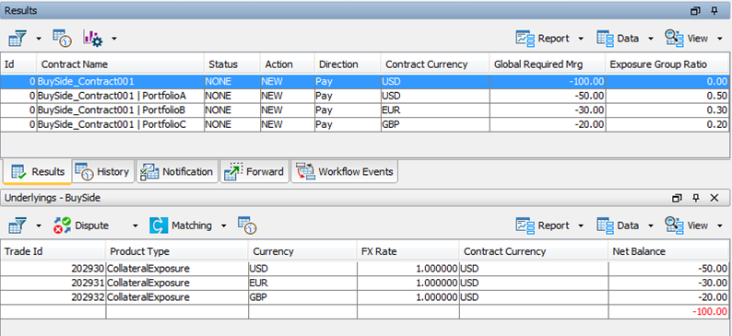732x336 pixels.
Task: Click the Trade Id column header
Action: (x=53, y=251)
